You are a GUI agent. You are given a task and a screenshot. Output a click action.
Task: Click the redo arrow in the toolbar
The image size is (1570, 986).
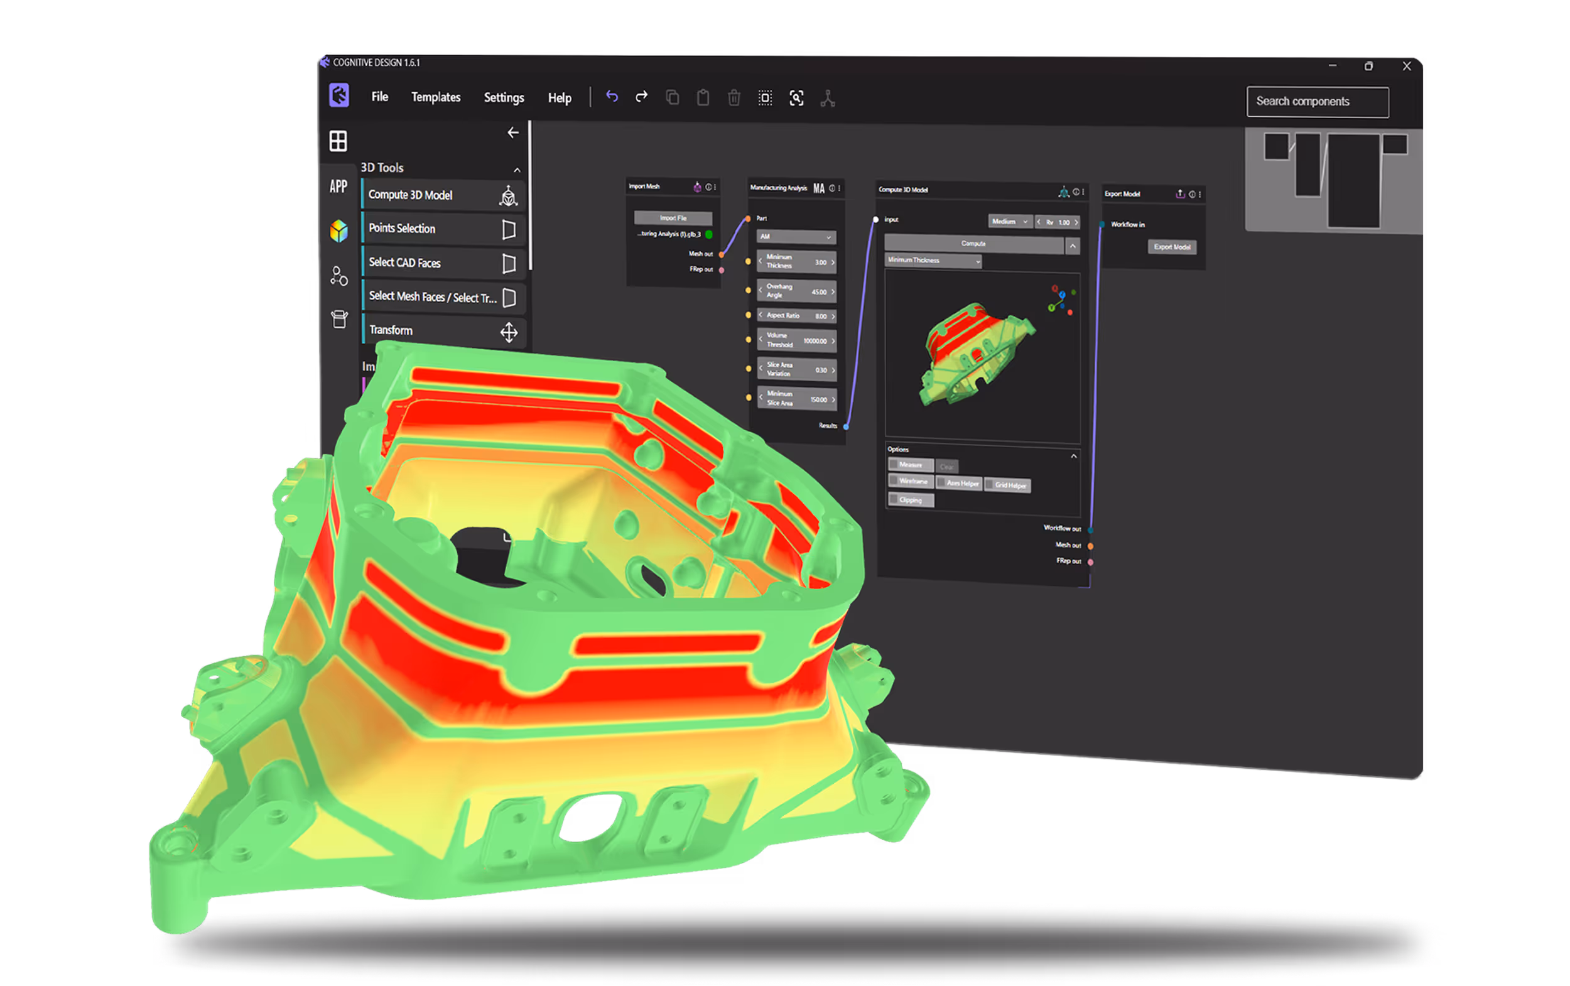click(642, 97)
